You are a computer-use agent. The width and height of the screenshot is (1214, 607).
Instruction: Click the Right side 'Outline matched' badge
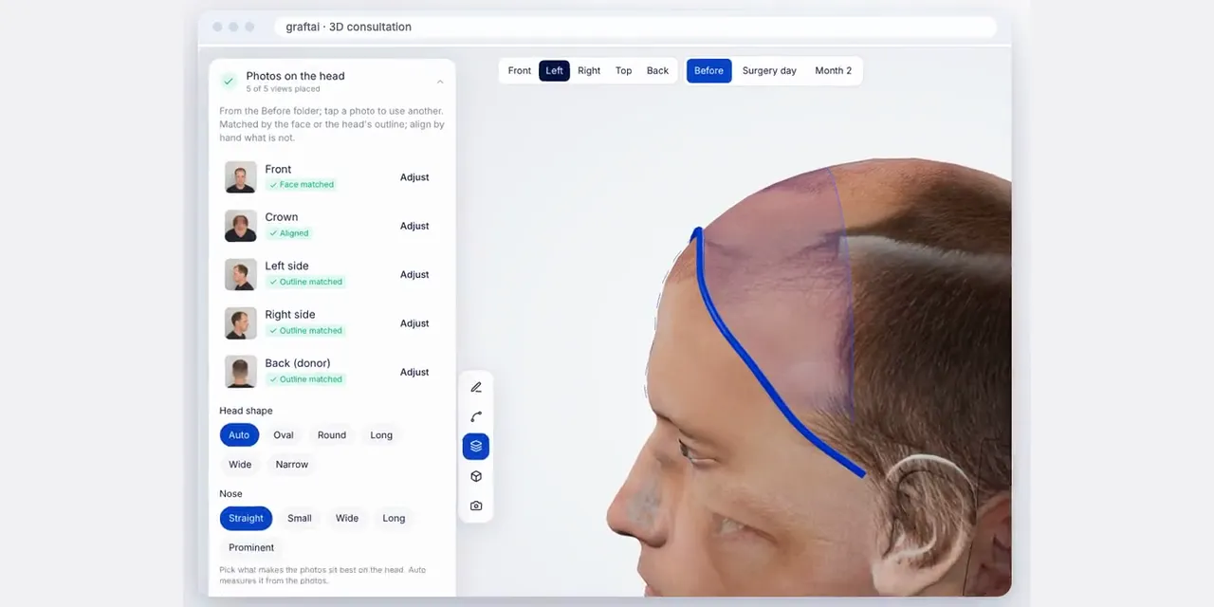point(305,331)
